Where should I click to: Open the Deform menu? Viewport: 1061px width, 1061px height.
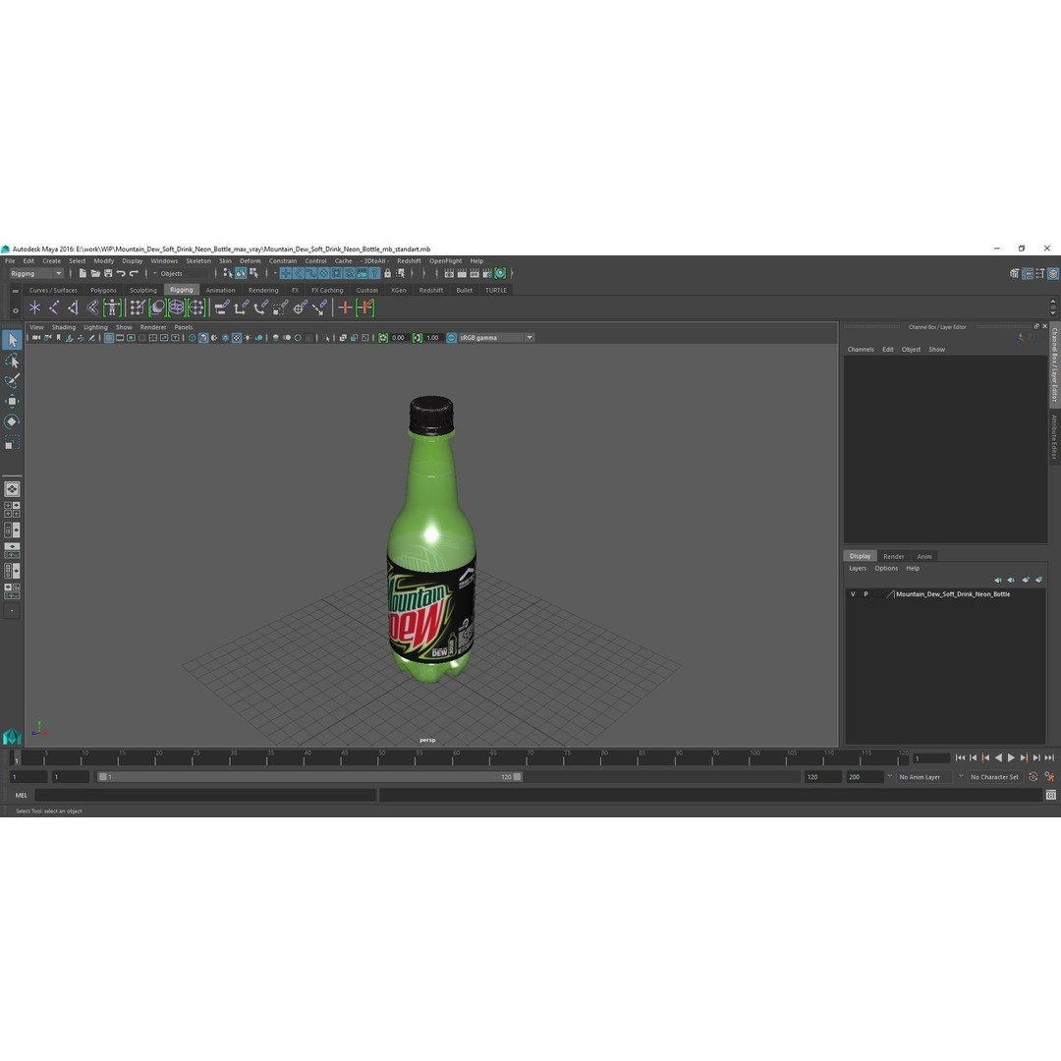[x=250, y=260]
